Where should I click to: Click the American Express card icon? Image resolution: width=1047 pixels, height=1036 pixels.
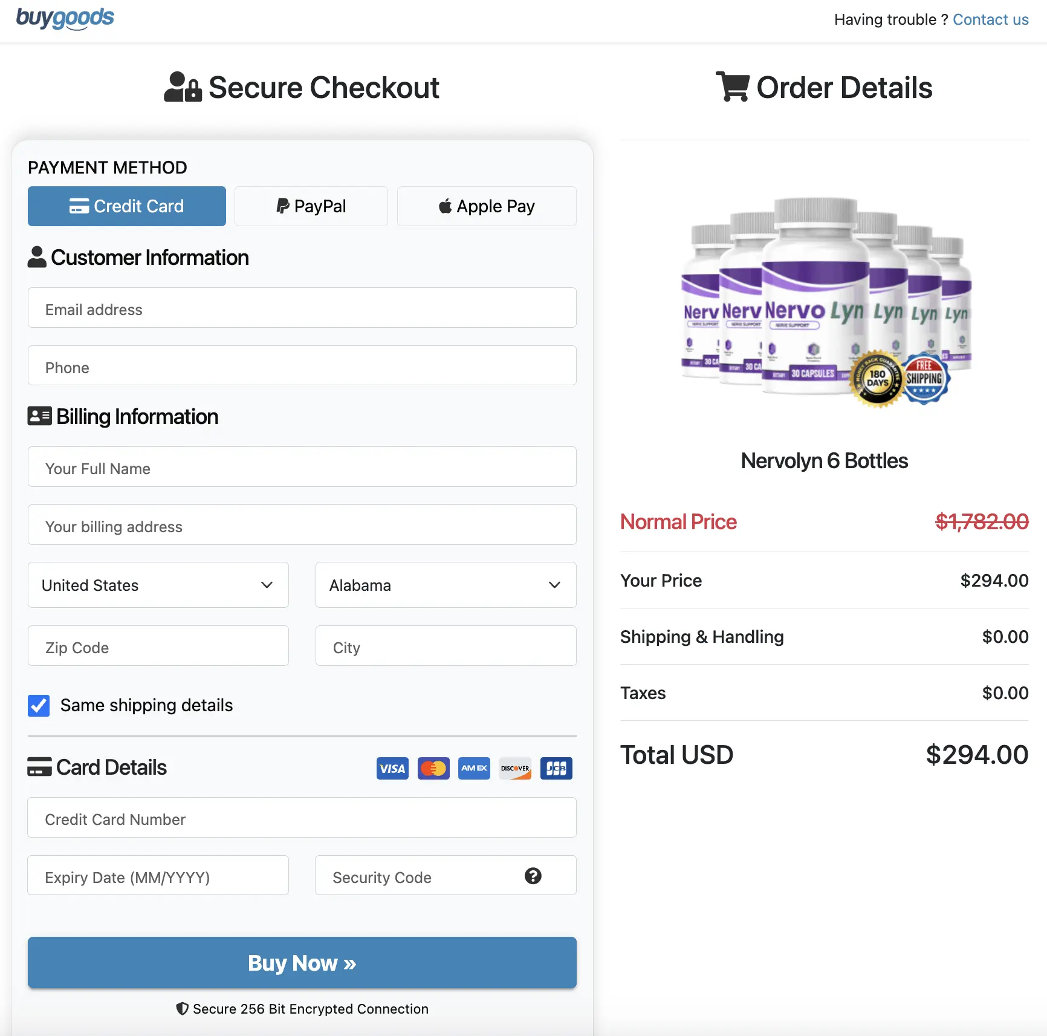point(474,768)
